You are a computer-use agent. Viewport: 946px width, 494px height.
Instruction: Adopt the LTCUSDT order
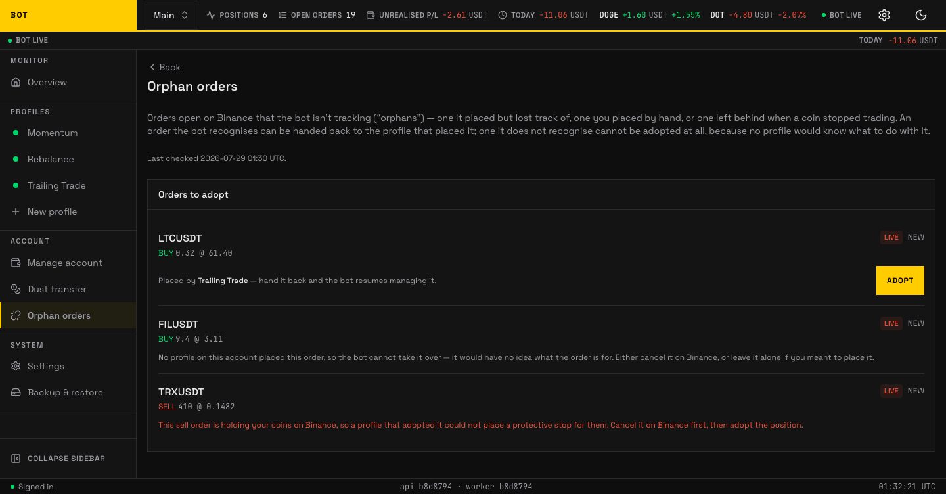[900, 281]
